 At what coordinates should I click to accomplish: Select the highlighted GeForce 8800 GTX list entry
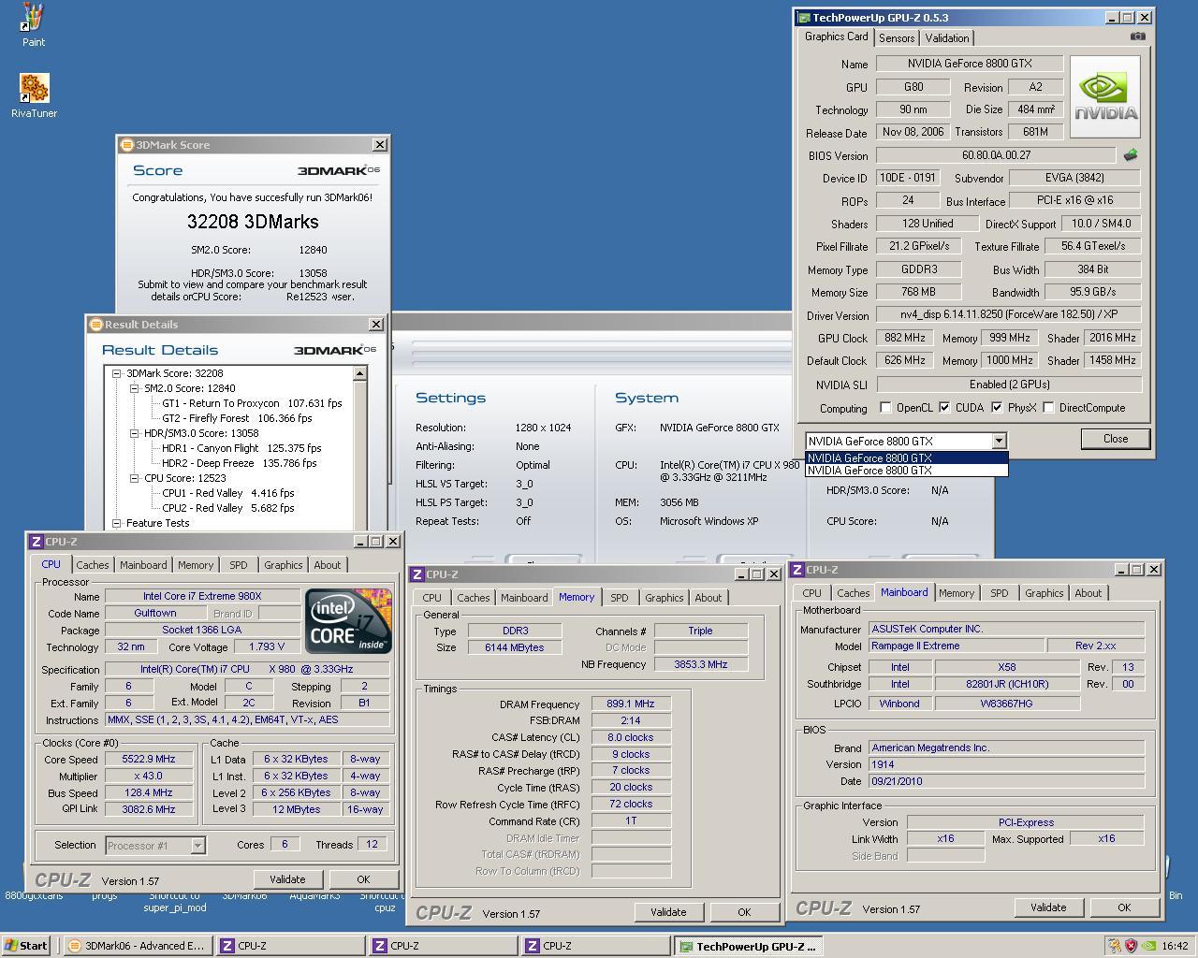point(906,457)
